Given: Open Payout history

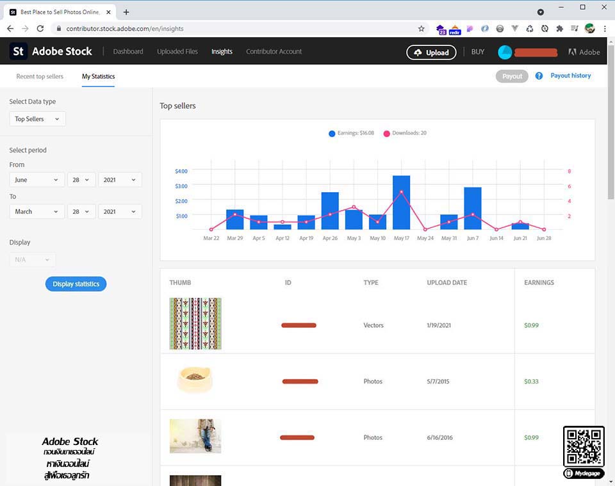Looking at the screenshot, I should pos(570,76).
